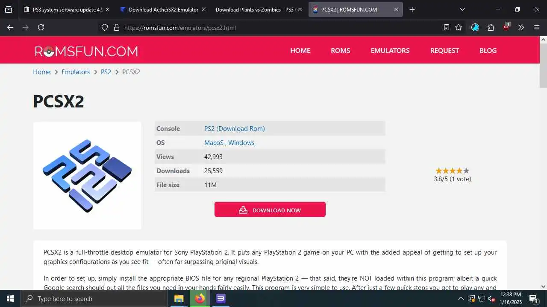This screenshot has width=547, height=307.
Task: Click the PCSX2 page heading
Action: coord(59,101)
